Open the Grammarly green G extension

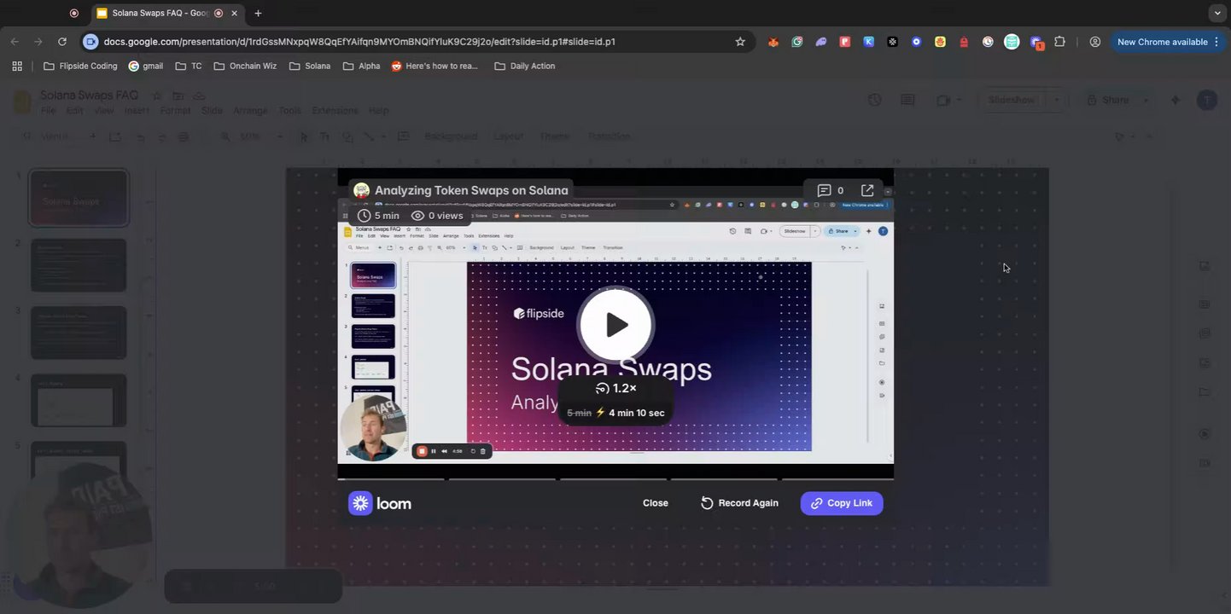(x=796, y=42)
